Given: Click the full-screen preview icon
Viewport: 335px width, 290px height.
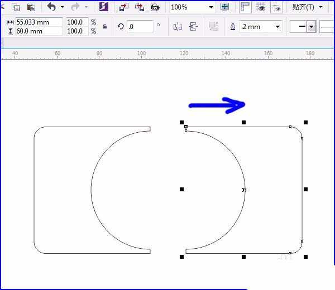Looking at the screenshot, I should [225, 7].
